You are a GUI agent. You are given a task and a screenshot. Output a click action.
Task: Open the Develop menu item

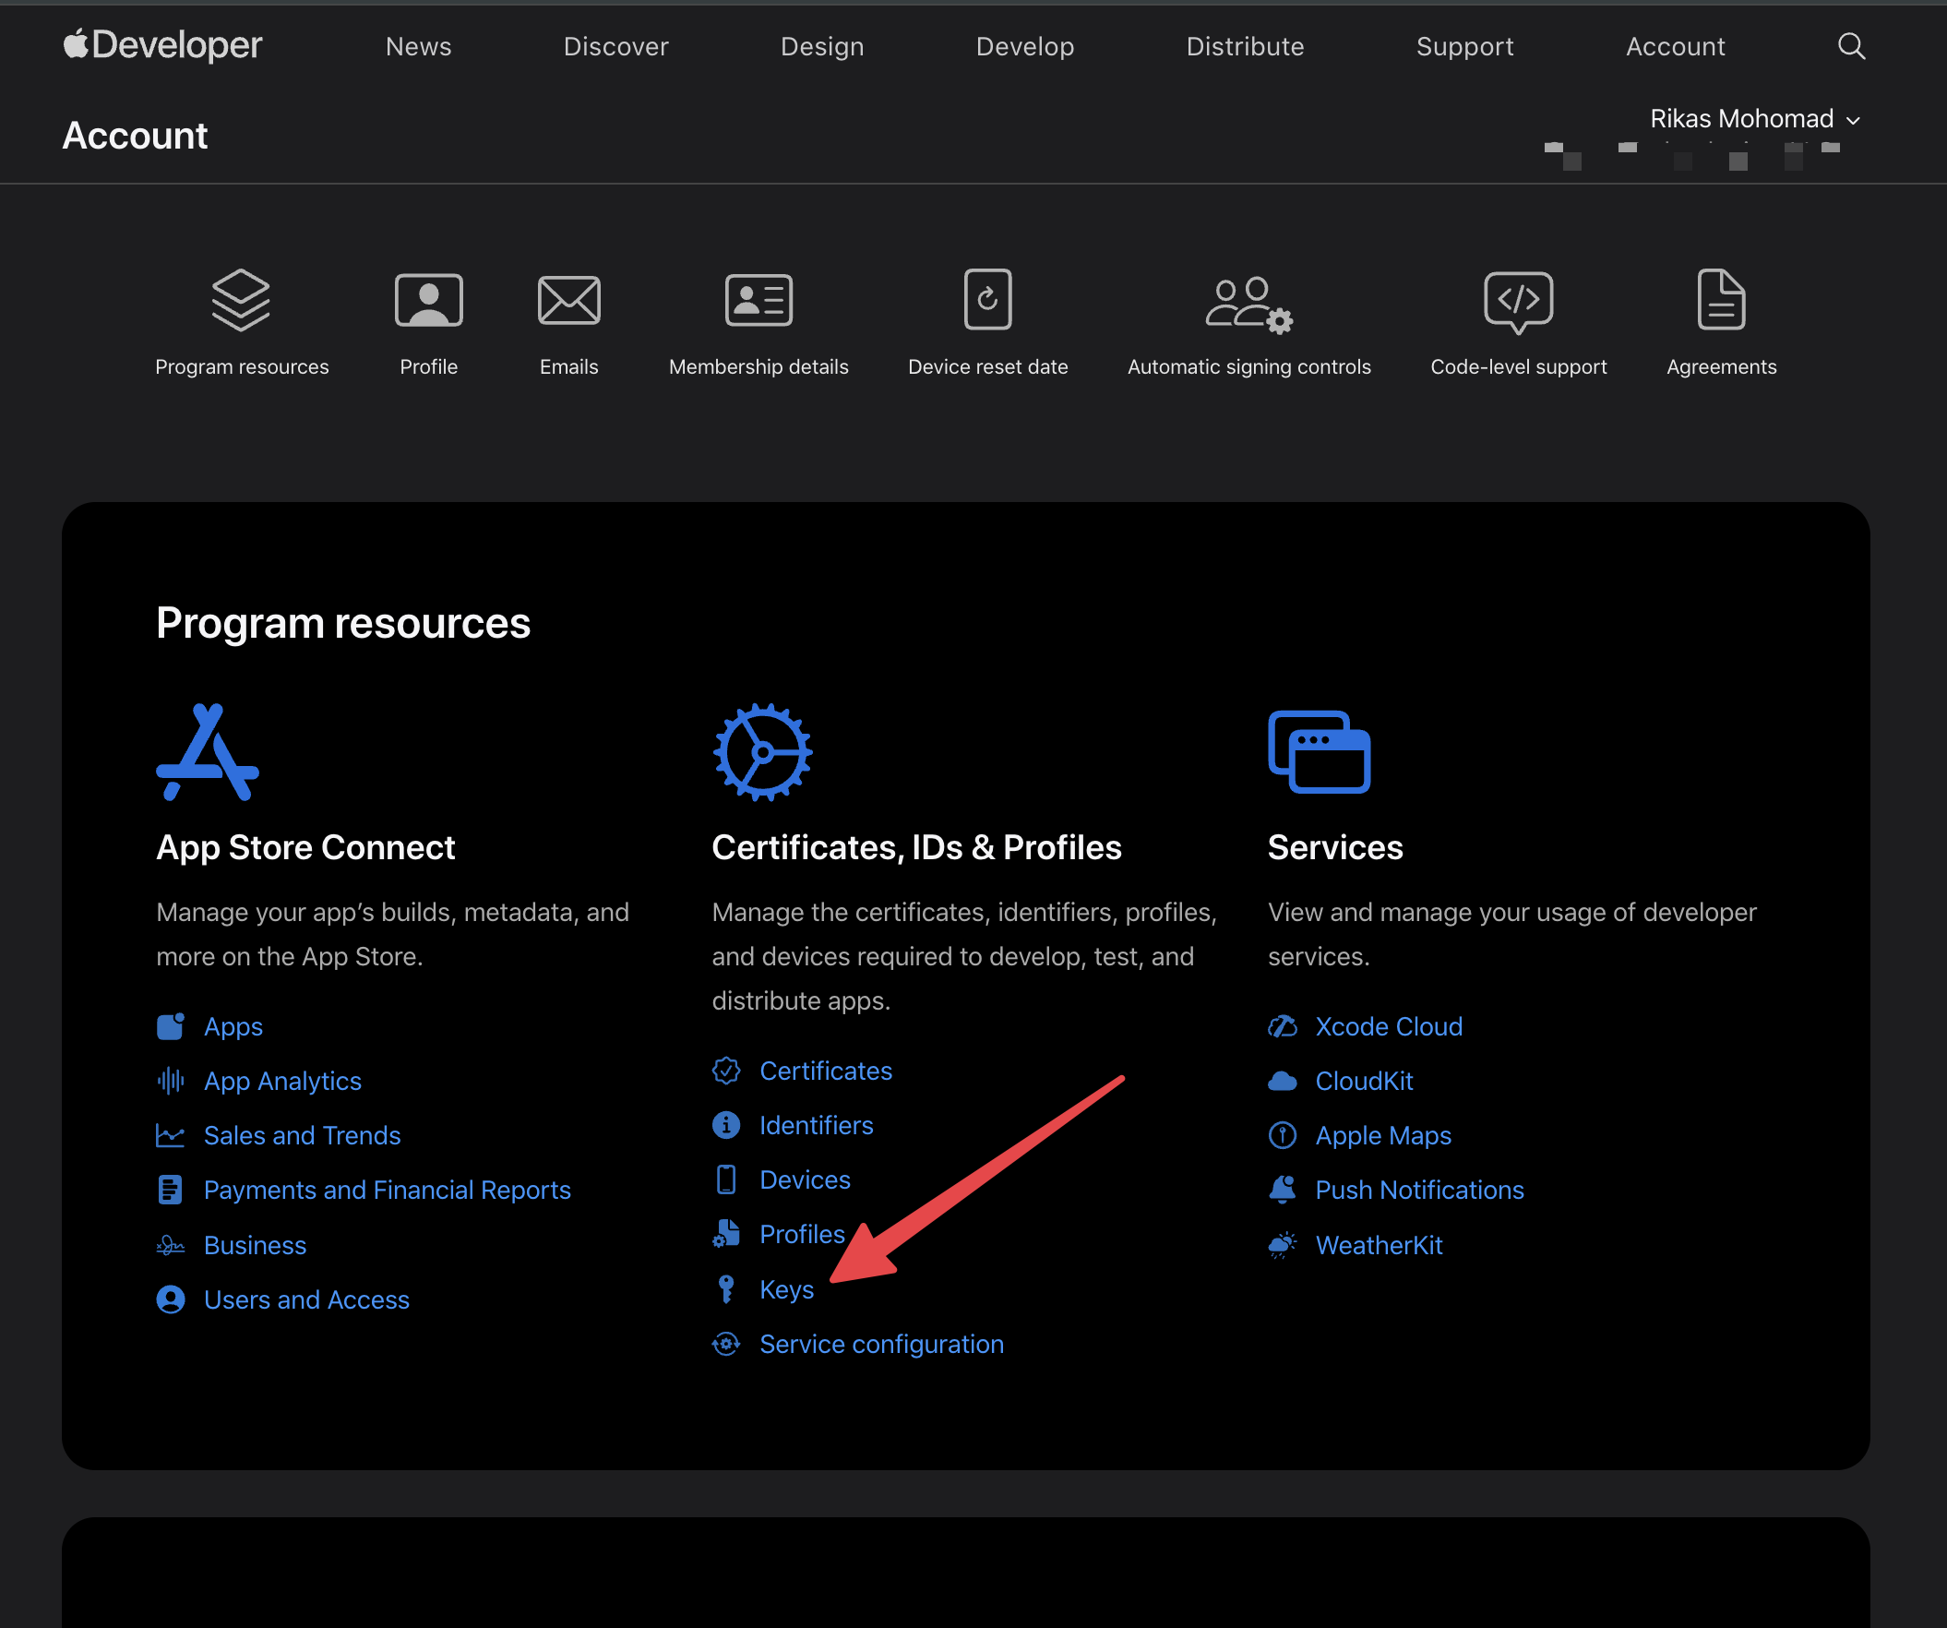tap(1024, 46)
